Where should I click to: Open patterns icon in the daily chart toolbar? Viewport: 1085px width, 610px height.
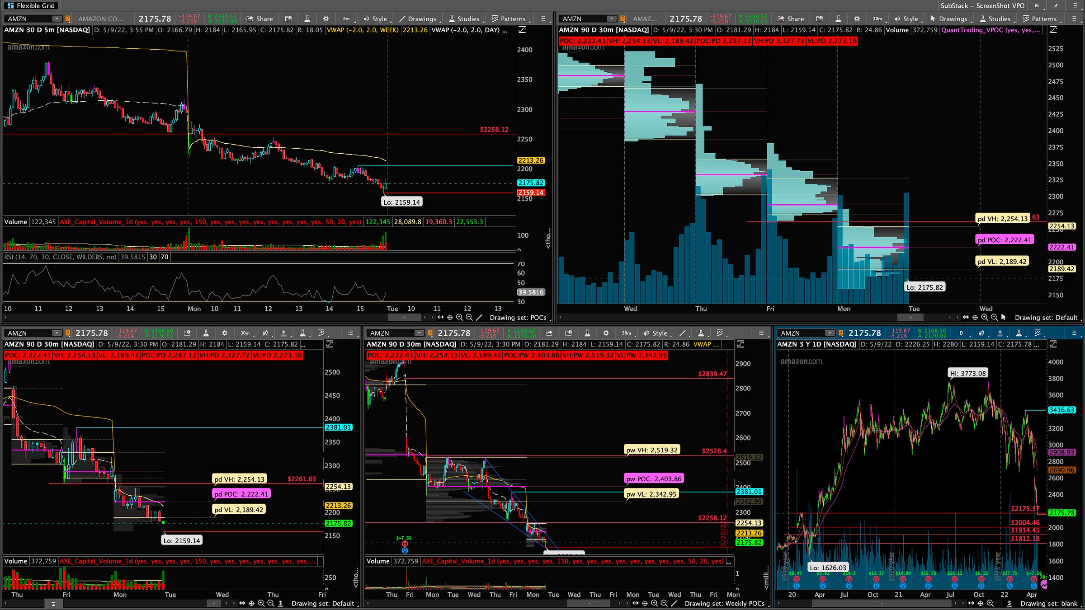click(1038, 333)
